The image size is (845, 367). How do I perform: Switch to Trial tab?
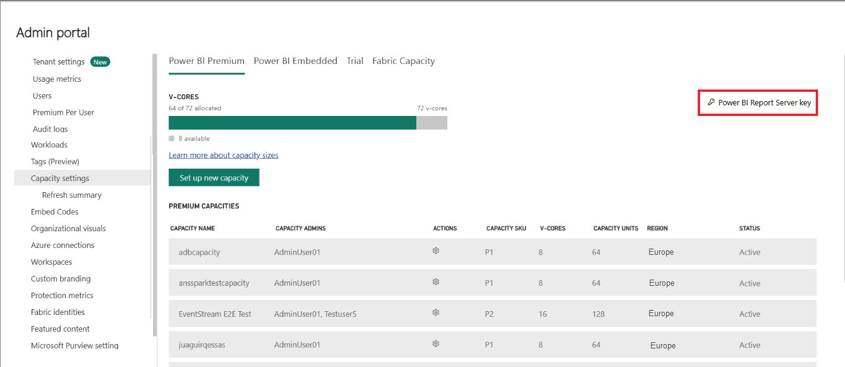pos(355,61)
